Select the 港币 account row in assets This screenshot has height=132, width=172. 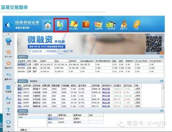click(90, 71)
